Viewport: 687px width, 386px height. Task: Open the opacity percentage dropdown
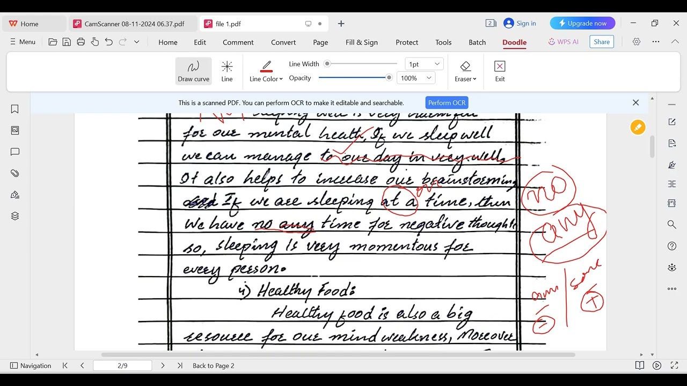coord(415,78)
